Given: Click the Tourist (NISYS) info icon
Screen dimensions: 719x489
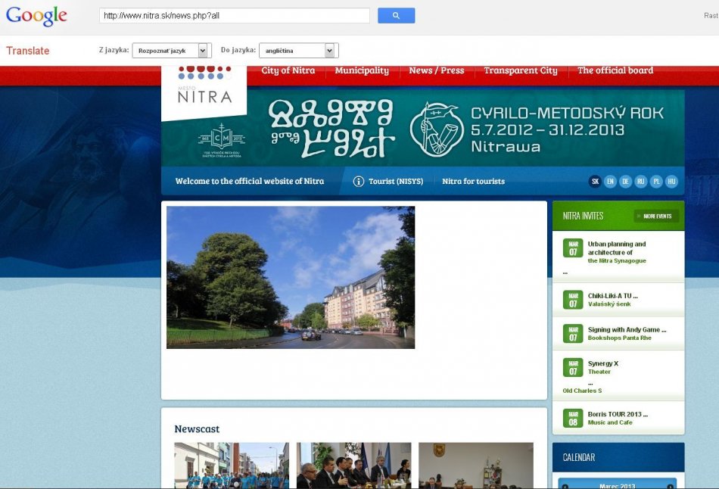Looking at the screenshot, I should pyautogui.click(x=359, y=182).
